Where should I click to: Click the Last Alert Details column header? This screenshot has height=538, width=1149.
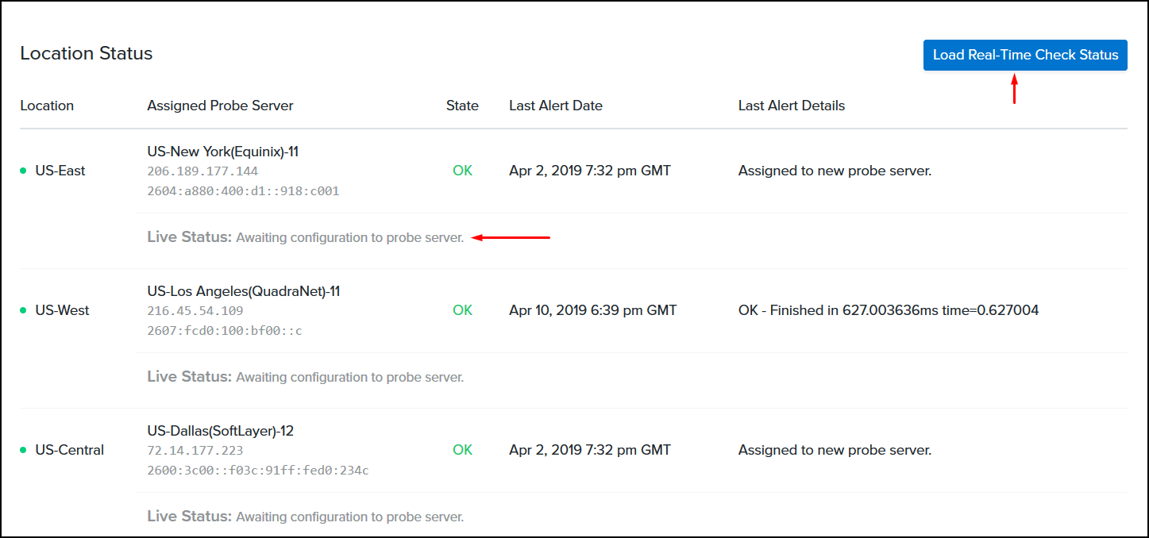tap(792, 106)
